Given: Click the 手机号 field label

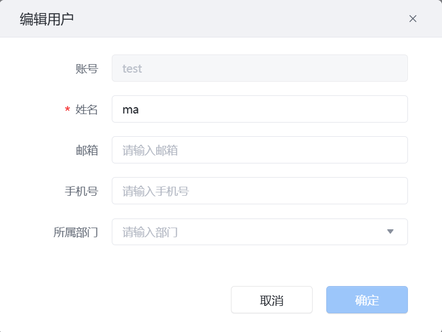Looking at the screenshot, I should pos(82,191).
